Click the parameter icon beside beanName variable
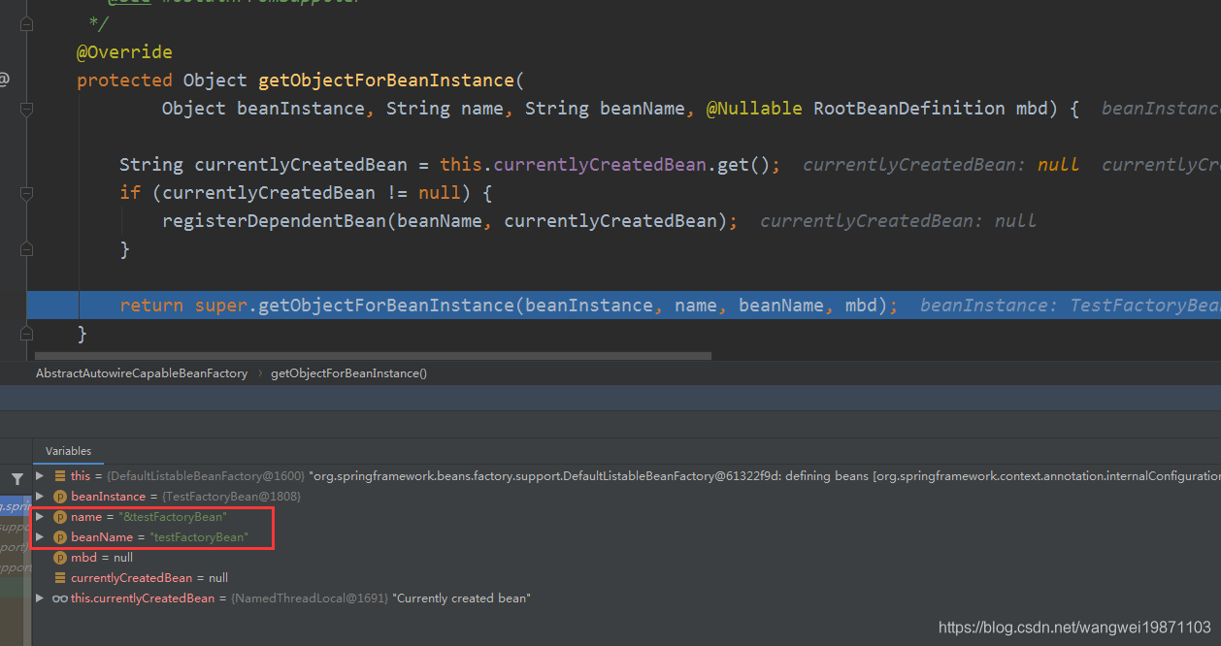This screenshot has height=646, width=1221. pyautogui.click(x=60, y=537)
